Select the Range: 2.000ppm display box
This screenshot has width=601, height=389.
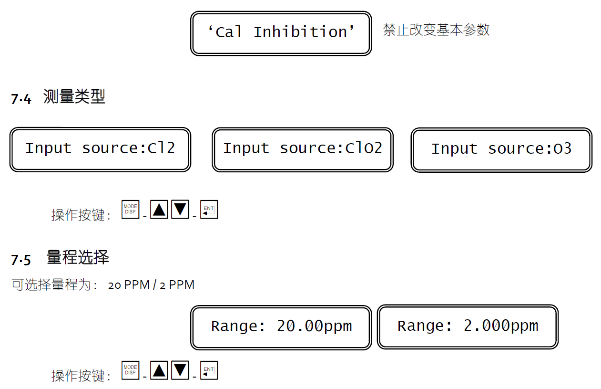(x=468, y=327)
